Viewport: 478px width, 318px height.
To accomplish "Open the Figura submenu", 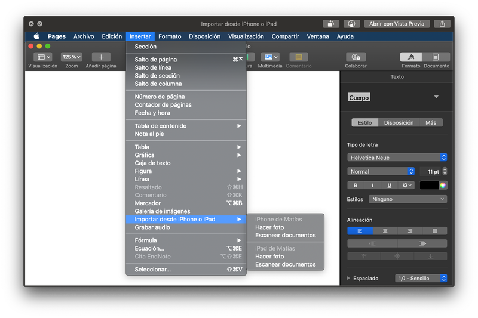I will click(186, 171).
